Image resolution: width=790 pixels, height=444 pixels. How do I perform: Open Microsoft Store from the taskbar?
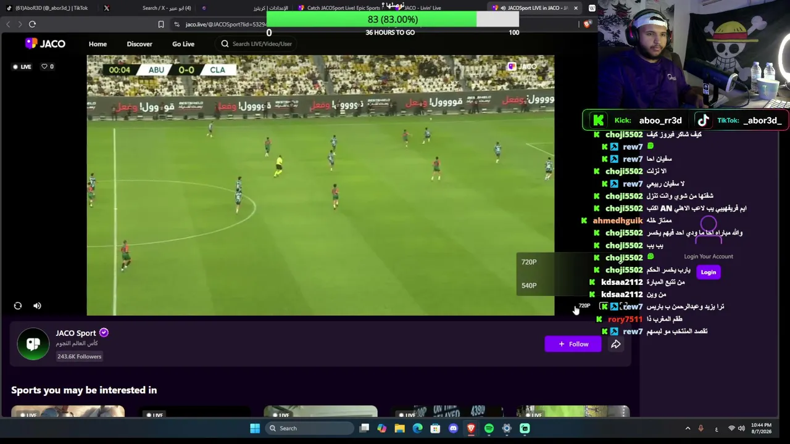436,429
